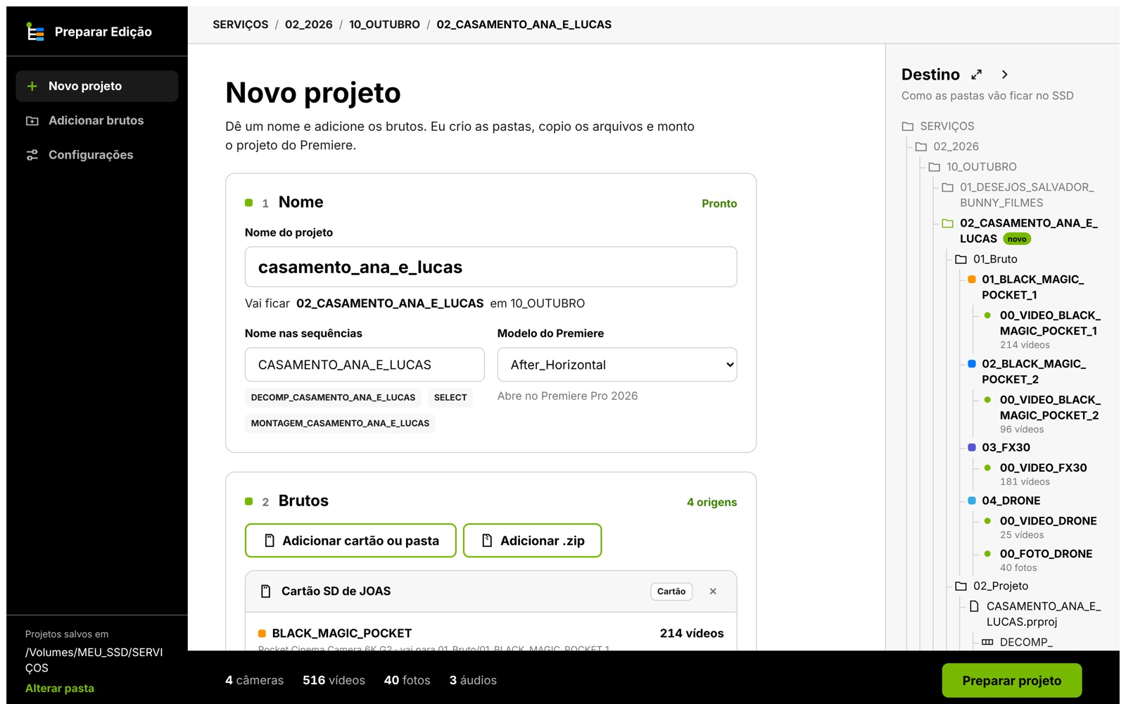Click the plus icon beside Novo projeto
1126x704 pixels.
click(32, 86)
